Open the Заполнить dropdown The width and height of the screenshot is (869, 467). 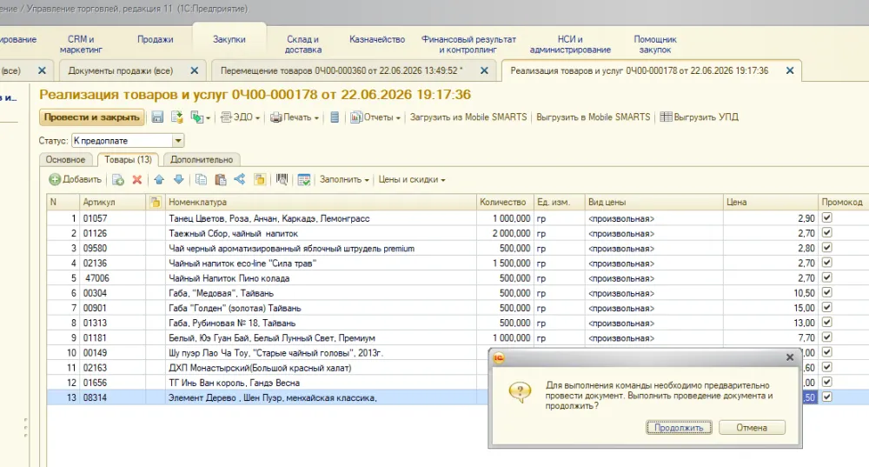pos(343,180)
